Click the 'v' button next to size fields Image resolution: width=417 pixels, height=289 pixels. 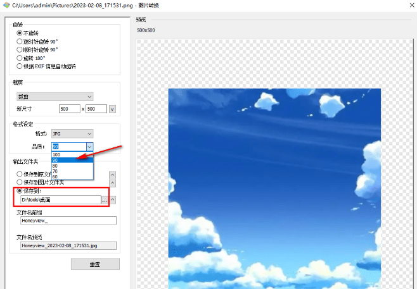click(x=112, y=109)
